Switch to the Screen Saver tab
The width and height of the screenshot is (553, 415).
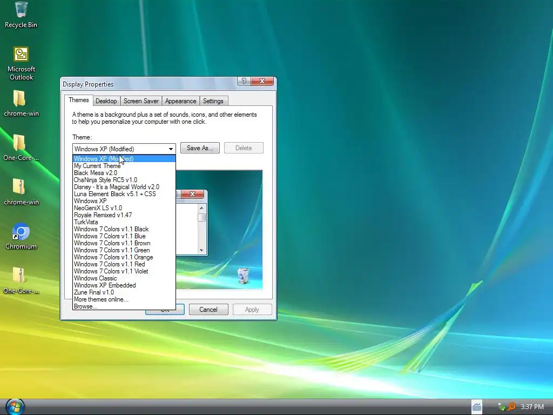141,101
